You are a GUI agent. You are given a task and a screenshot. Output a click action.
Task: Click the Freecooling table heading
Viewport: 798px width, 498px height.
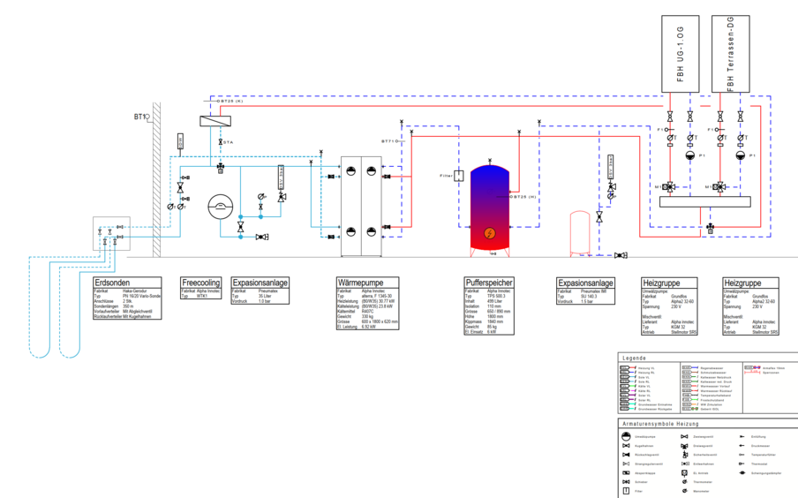(201, 283)
